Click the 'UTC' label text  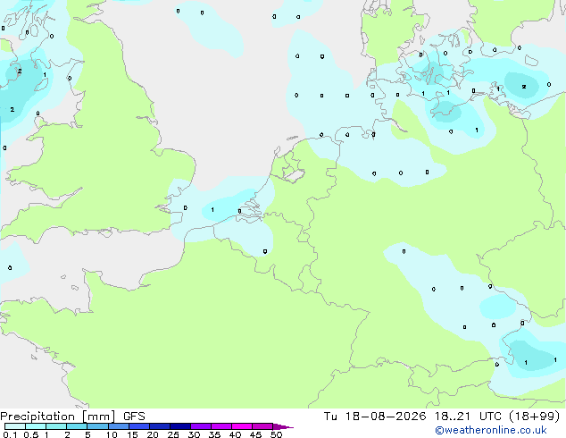[x=490, y=417]
